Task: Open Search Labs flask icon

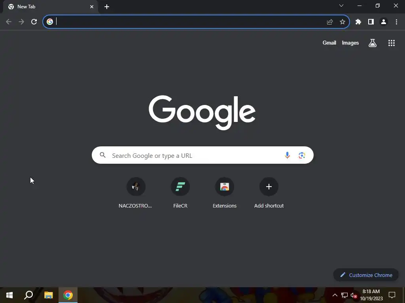Action: click(373, 43)
